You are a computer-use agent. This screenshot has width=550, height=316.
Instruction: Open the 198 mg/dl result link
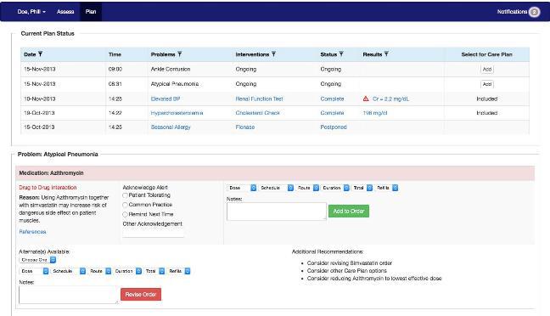(x=375, y=113)
